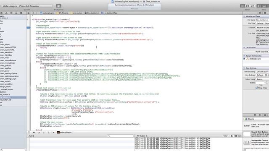This screenshot has height=151, width=269.
Task: Show the Quick Help inspector icon
Action: tap(265, 13)
